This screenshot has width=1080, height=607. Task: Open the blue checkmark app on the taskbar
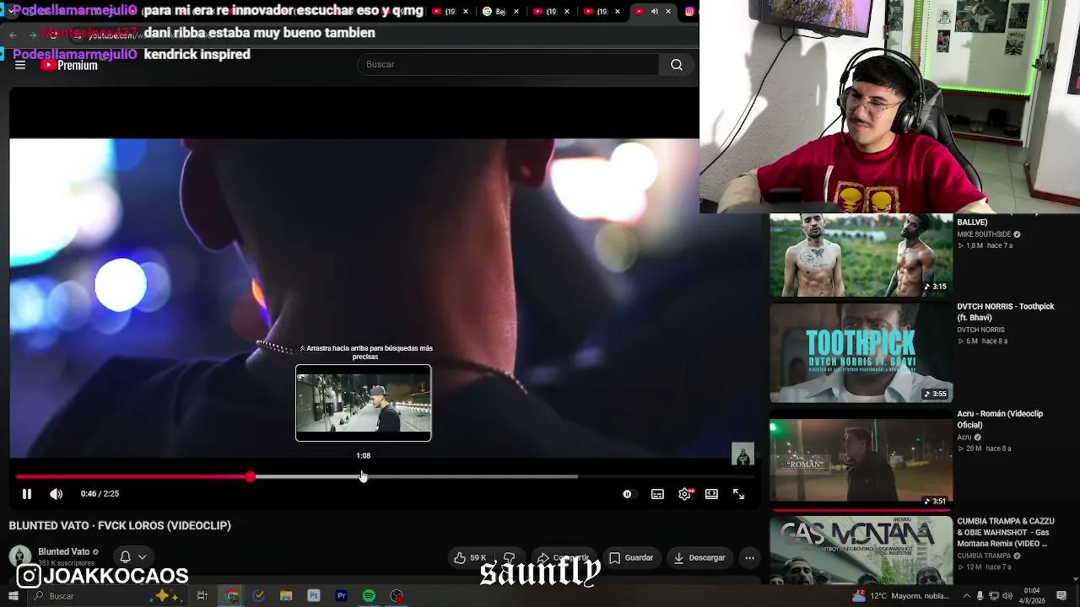coord(259,596)
